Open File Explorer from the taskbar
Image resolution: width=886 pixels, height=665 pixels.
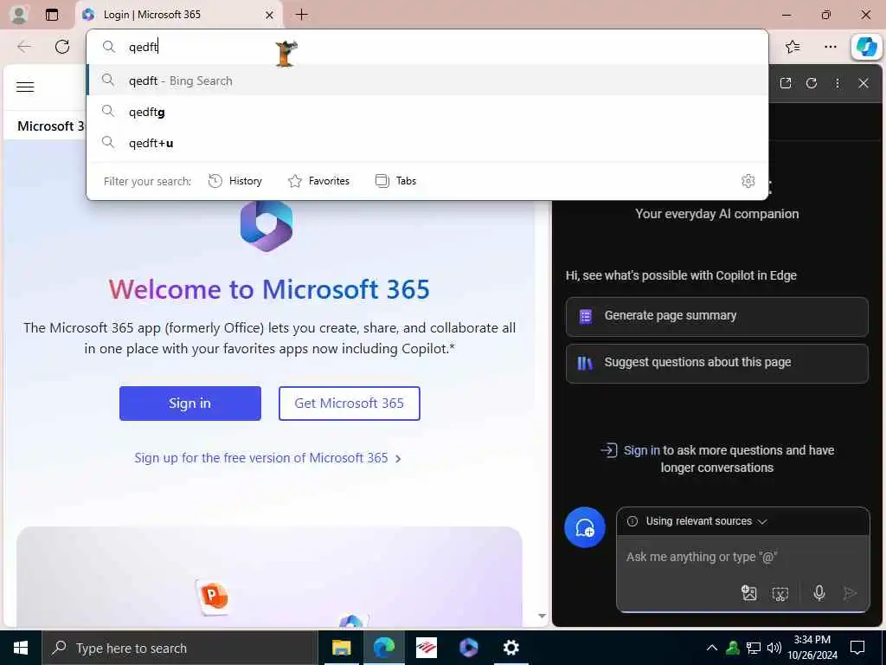341,648
